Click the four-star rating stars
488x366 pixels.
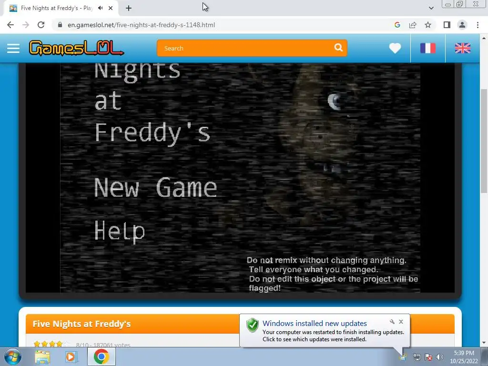click(51, 344)
